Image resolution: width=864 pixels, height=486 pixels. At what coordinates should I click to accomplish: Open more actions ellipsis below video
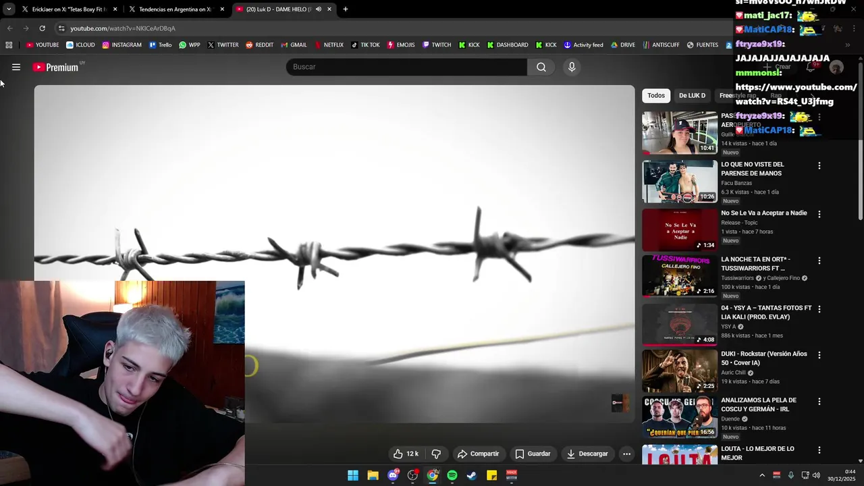click(x=626, y=454)
